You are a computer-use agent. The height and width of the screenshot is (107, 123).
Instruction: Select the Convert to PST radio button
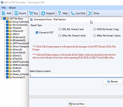pyautogui.click(x=37, y=33)
